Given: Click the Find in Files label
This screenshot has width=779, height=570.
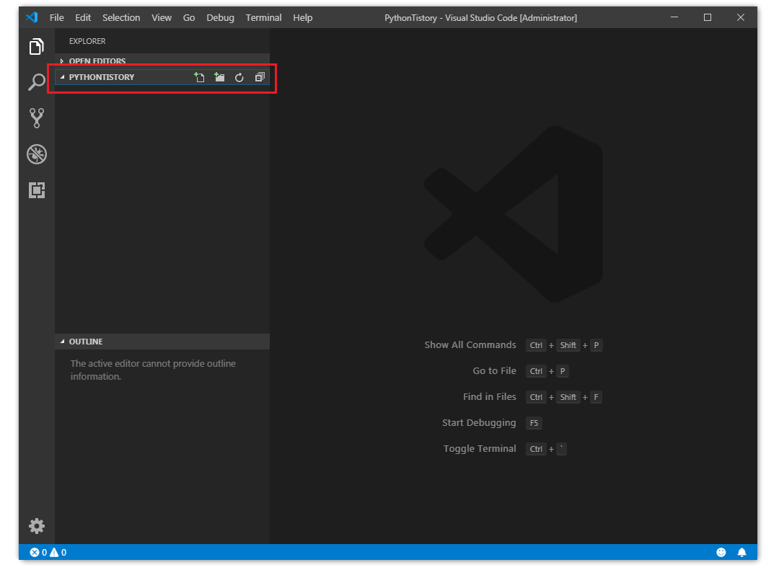Looking at the screenshot, I should click(x=489, y=397).
